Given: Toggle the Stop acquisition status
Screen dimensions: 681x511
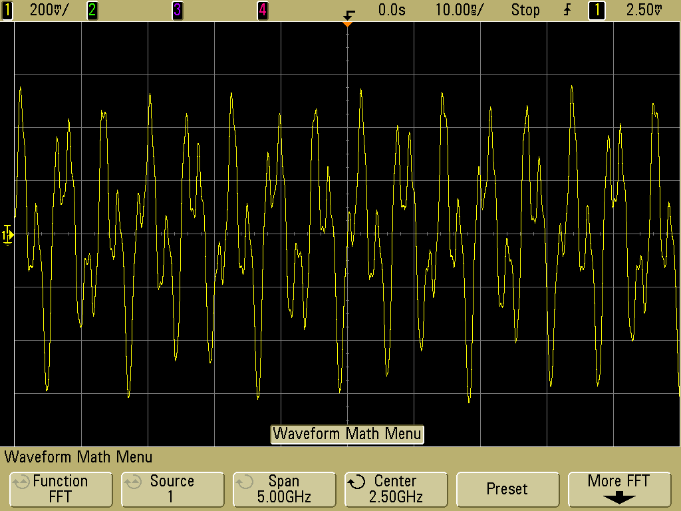Looking at the screenshot, I should pyautogui.click(x=525, y=10).
